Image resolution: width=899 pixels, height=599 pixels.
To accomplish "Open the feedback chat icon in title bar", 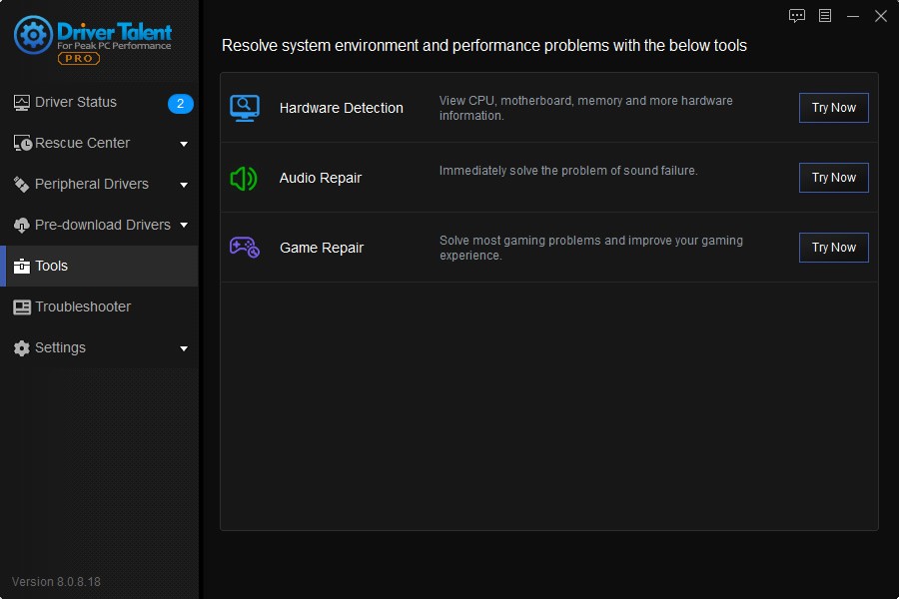I will pos(797,16).
